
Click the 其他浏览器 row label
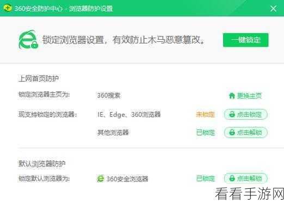113,132
